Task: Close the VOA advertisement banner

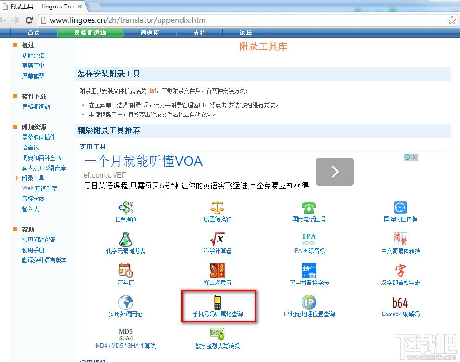Action: [414, 157]
